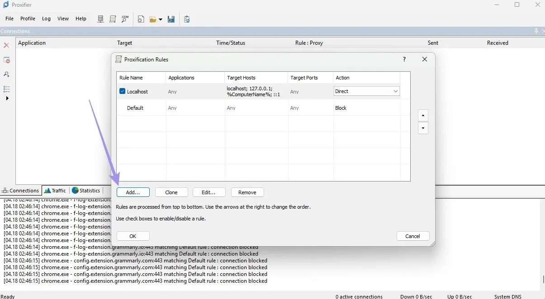Uncheck the Localhost rule checkbox
Image resolution: width=545 pixels, height=299 pixels.
[x=122, y=91]
